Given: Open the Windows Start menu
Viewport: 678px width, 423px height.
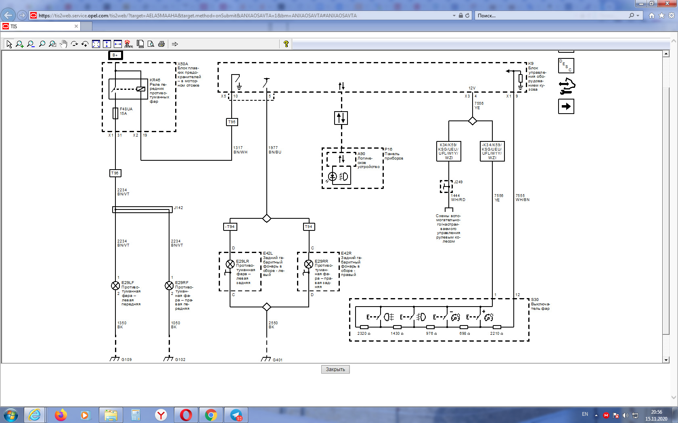Looking at the screenshot, I should click(10, 415).
